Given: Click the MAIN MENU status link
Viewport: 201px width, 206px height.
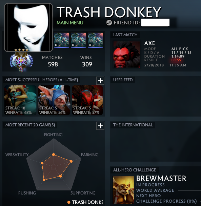Looking at the screenshot, I should coord(70,23).
